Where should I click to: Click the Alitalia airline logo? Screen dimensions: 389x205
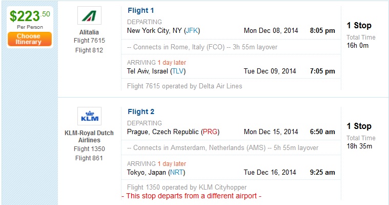(x=89, y=15)
